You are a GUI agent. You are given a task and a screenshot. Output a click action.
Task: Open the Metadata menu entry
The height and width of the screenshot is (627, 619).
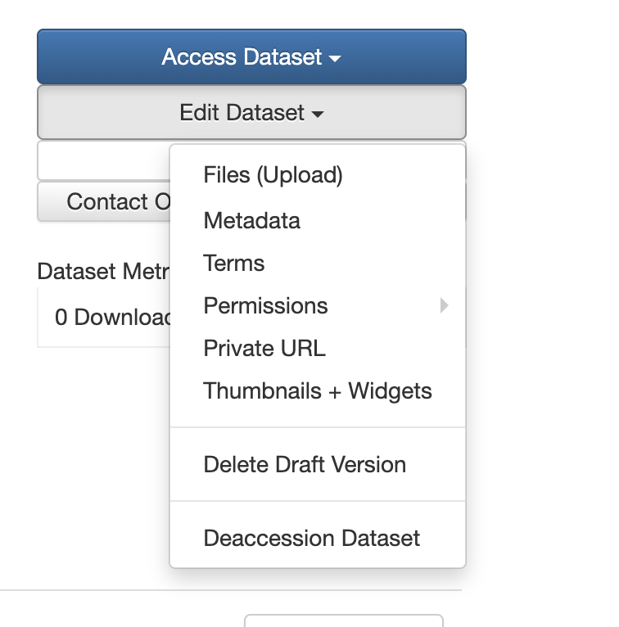tap(251, 220)
